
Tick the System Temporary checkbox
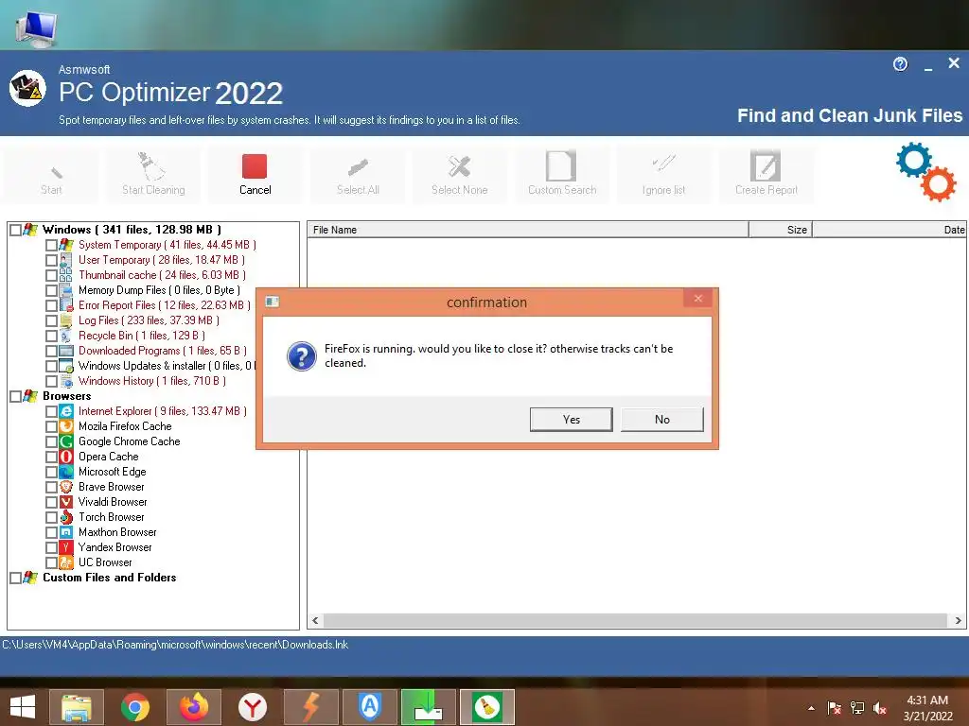click(51, 245)
